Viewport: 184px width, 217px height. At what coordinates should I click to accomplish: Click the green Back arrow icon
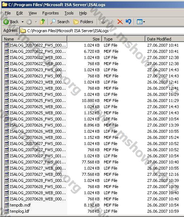(x=6, y=22)
